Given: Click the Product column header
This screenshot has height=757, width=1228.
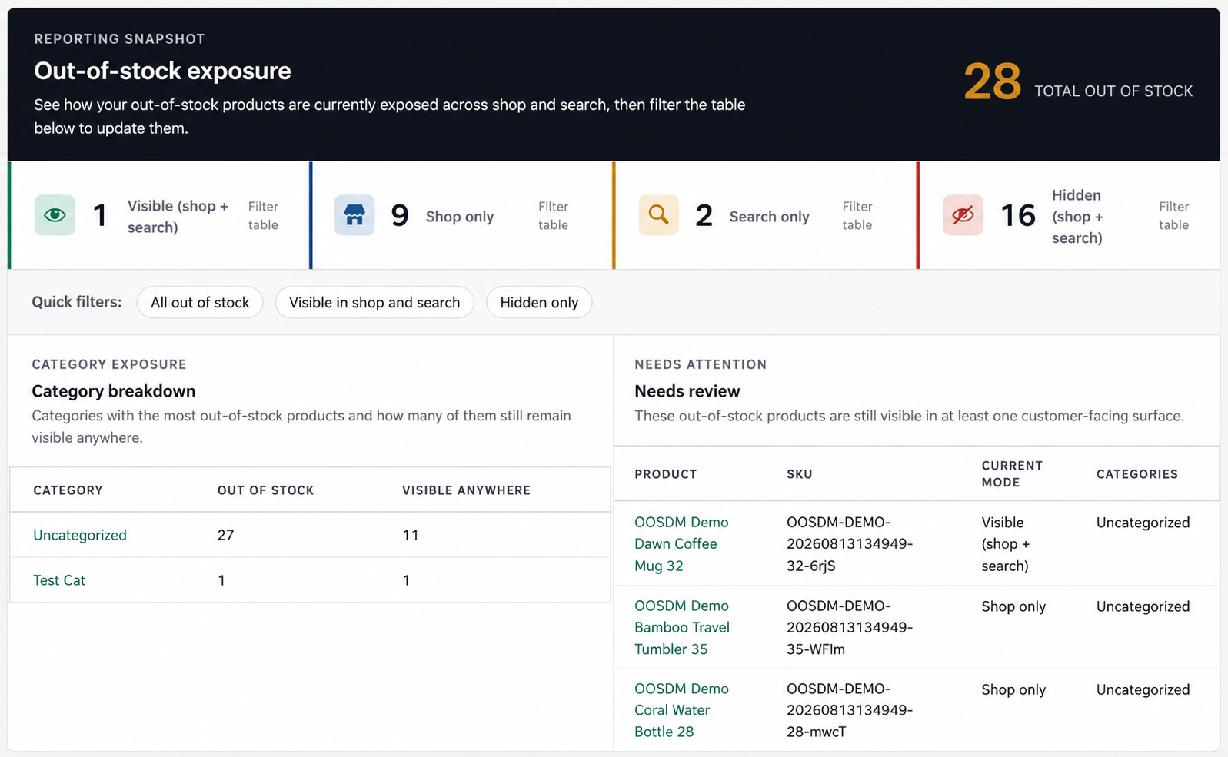Looking at the screenshot, I should (666, 474).
